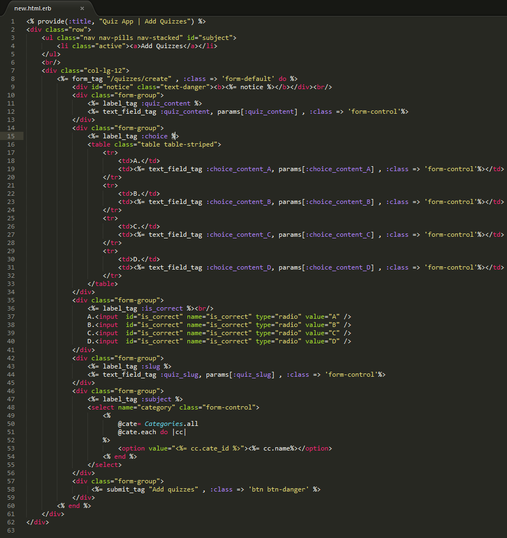Click the value="A" radio input attribute
This screenshot has height=538, width=507.
pos(324,317)
